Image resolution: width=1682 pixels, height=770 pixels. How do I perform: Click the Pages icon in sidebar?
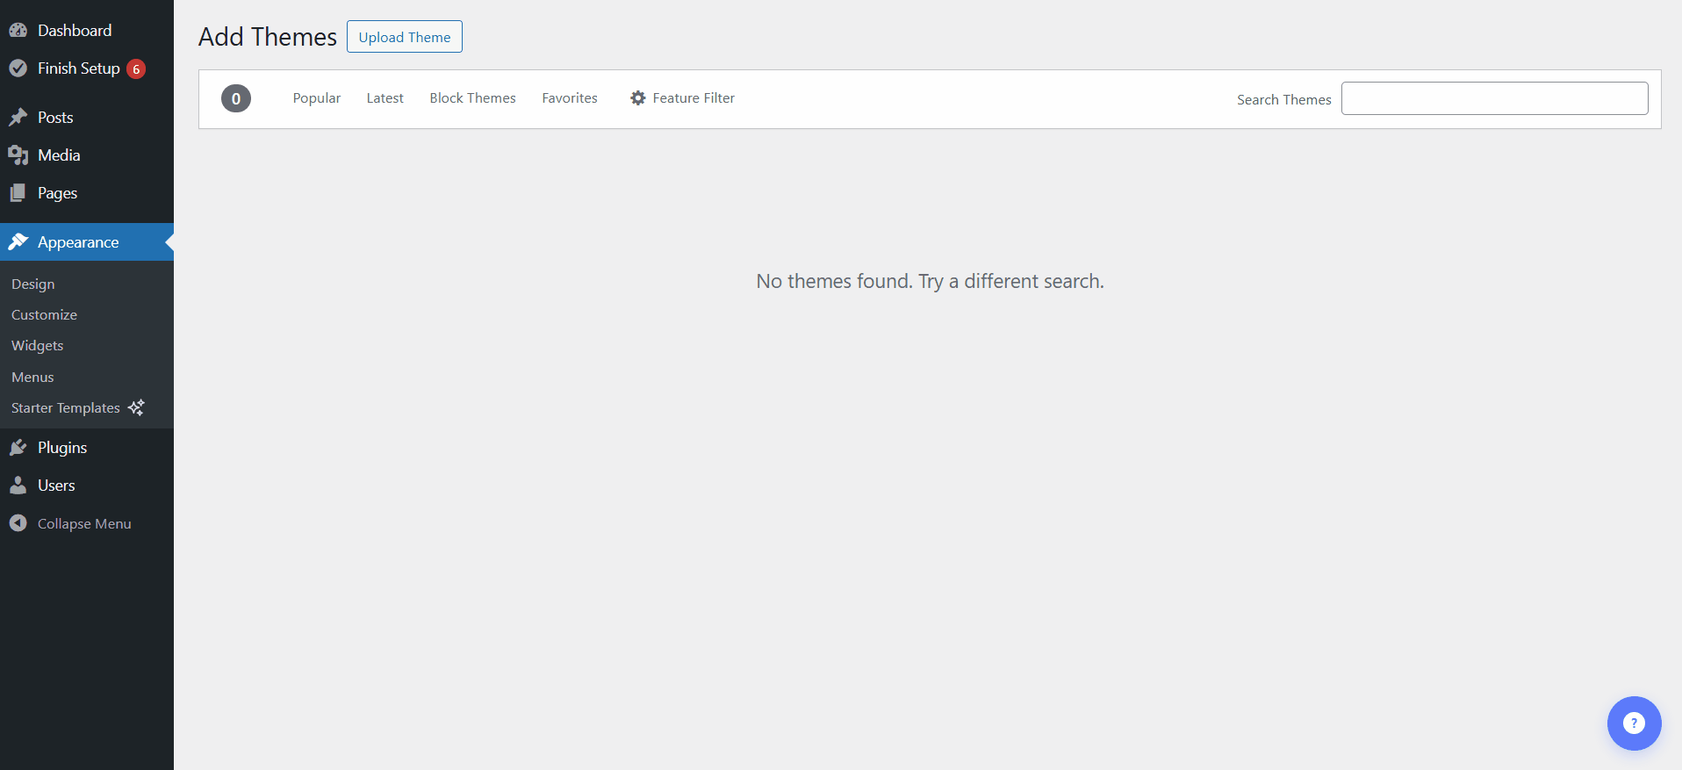point(18,193)
